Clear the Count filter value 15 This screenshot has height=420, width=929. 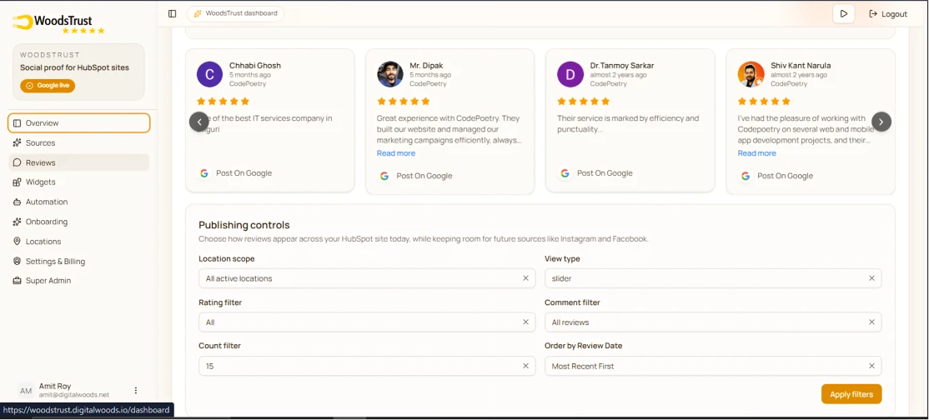525,366
